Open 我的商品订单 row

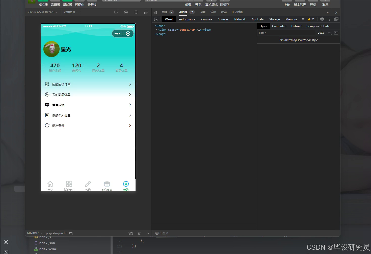click(x=88, y=95)
